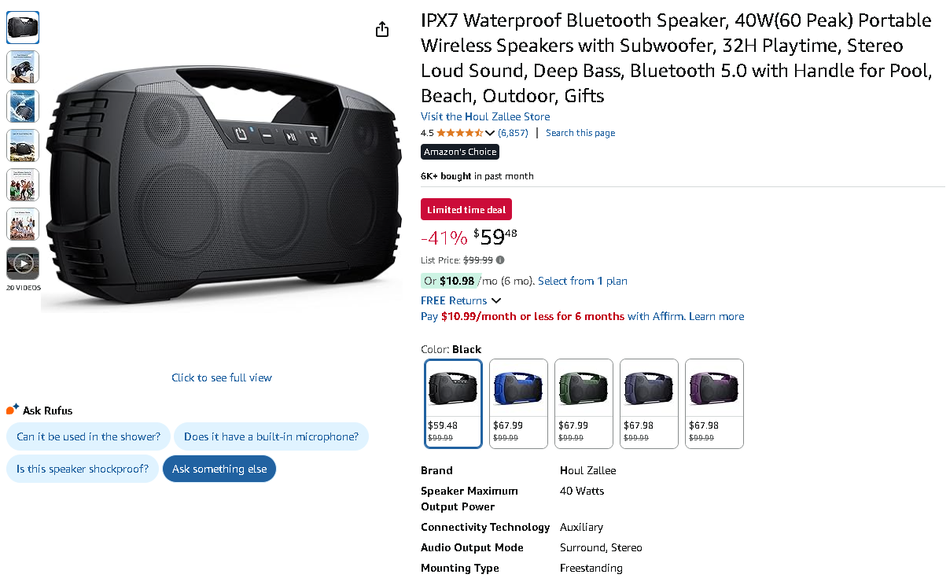Click to see full view of image
The image size is (950, 578).
pos(222,377)
